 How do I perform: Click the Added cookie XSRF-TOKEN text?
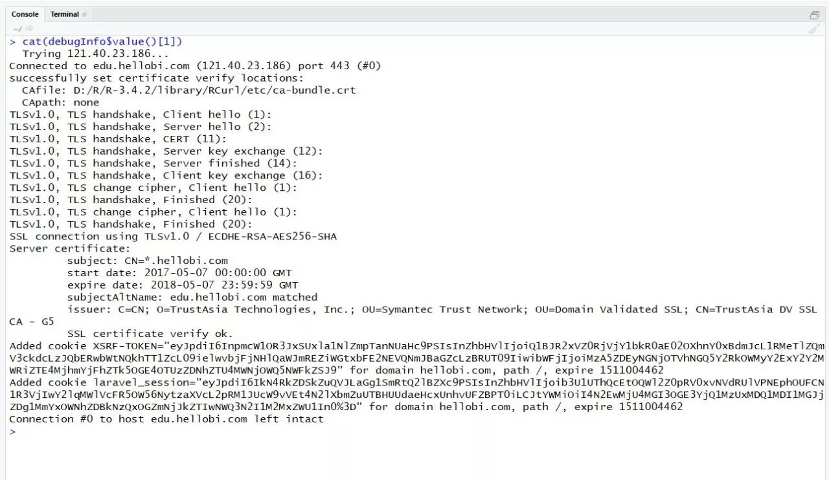[85, 346]
